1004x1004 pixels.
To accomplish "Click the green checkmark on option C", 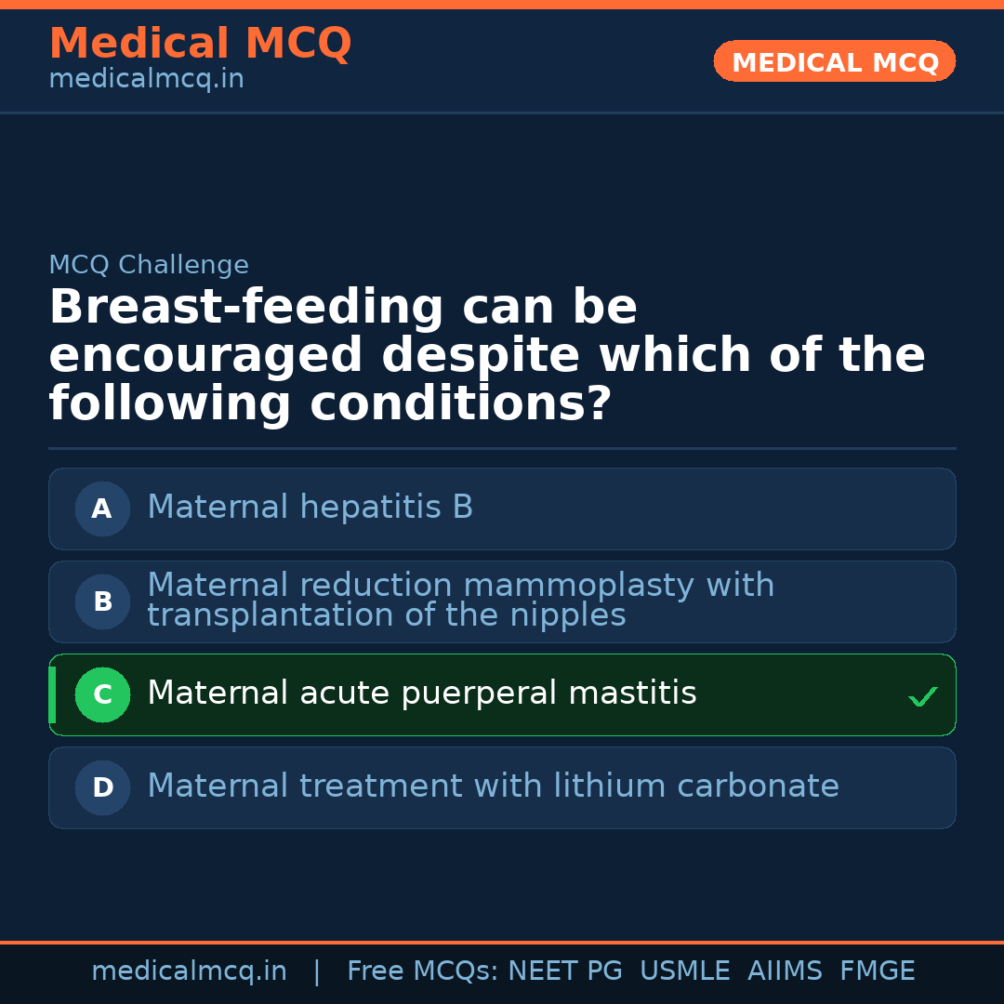I will coord(922,696).
